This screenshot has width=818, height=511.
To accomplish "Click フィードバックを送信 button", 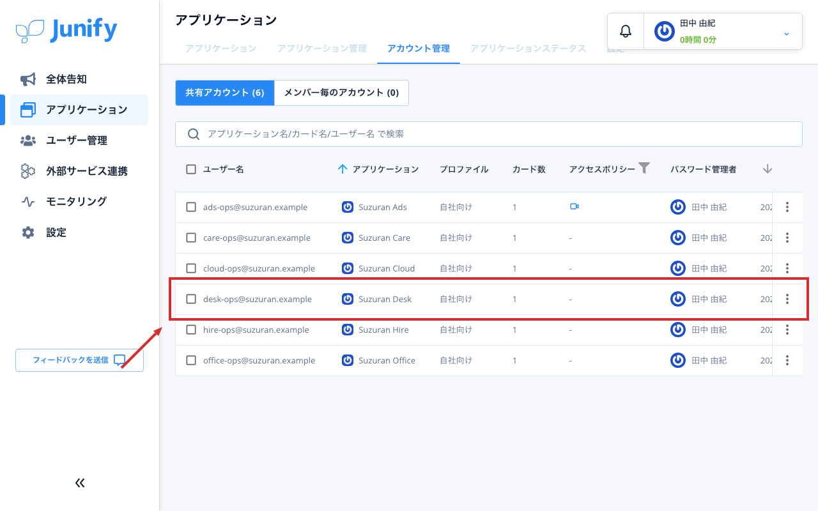I will (79, 360).
